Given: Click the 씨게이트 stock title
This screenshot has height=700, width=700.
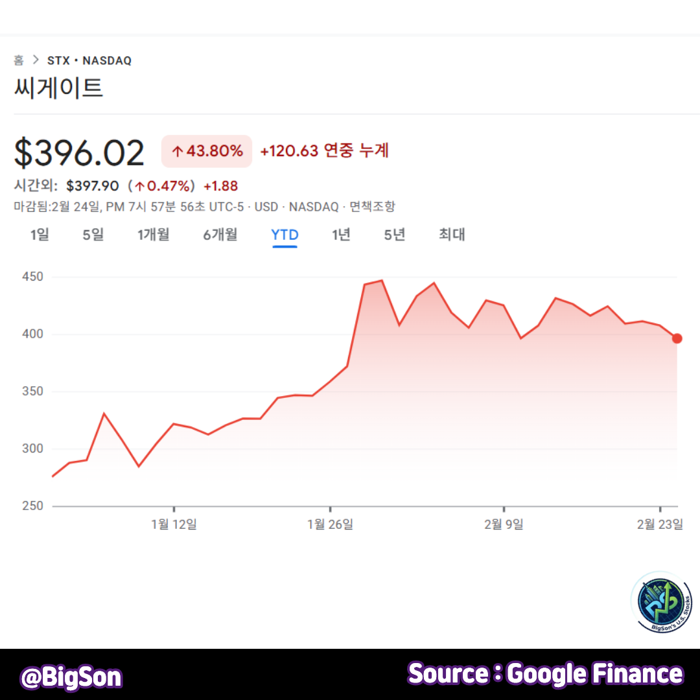Looking at the screenshot, I should (58, 89).
